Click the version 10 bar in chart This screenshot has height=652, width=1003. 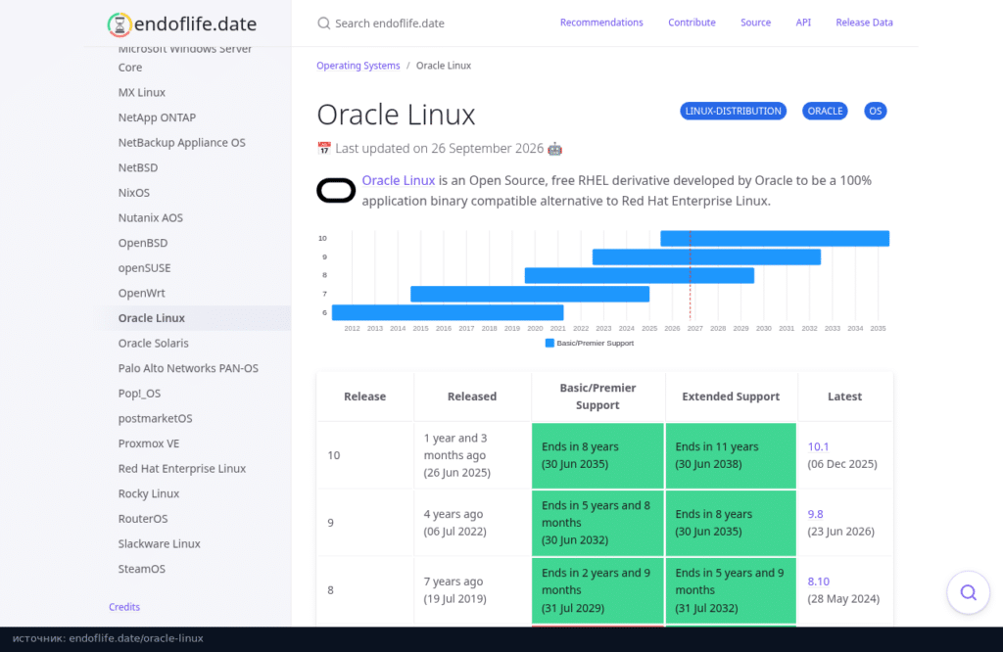tap(775, 239)
